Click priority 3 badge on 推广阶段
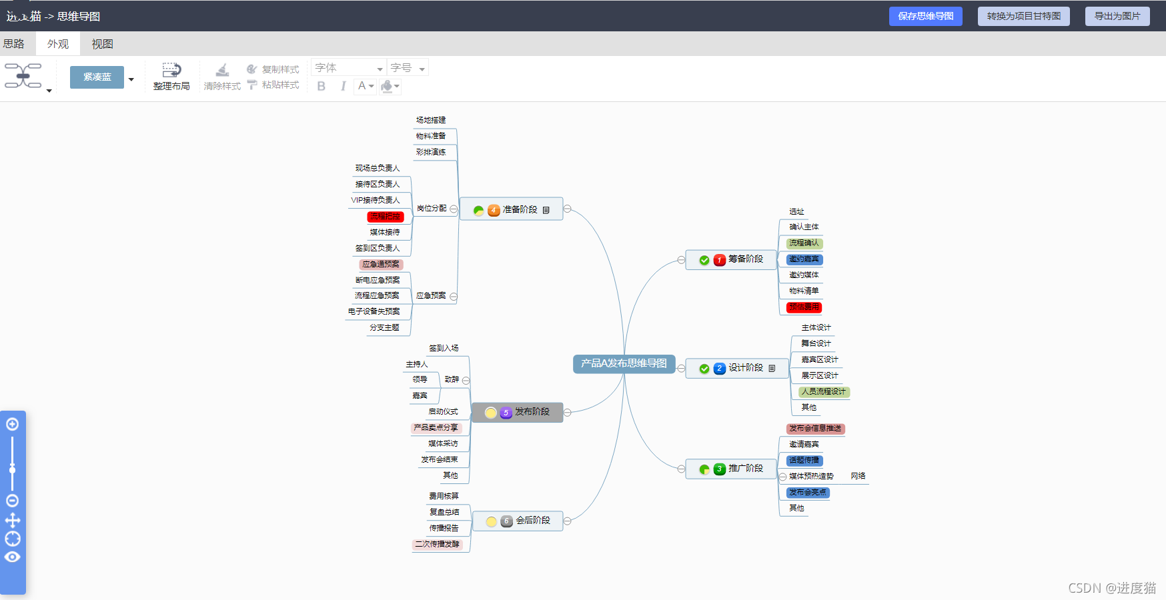The height and width of the screenshot is (600, 1166). (719, 469)
